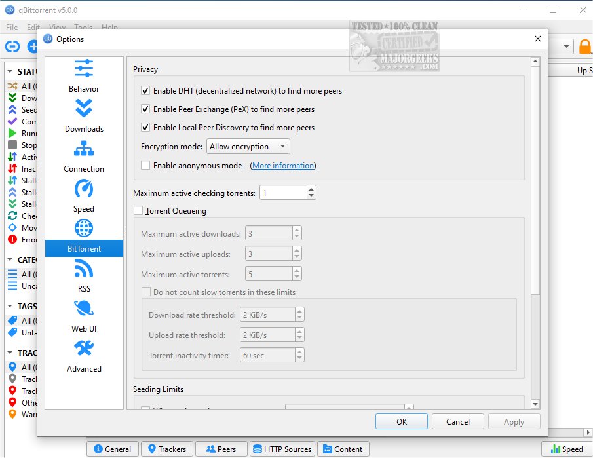Toggle Enable DHT checkbox
Image resolution: width=593 pixels, height=458 pixels.
[145, 91]
